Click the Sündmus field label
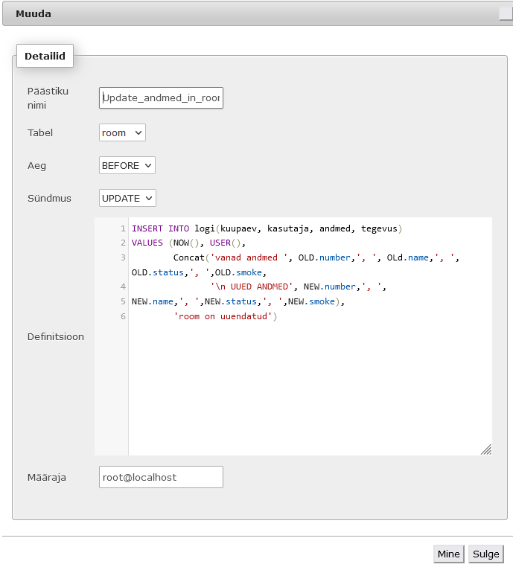This screenshot has width=513, height=573. tap(49, 198)
